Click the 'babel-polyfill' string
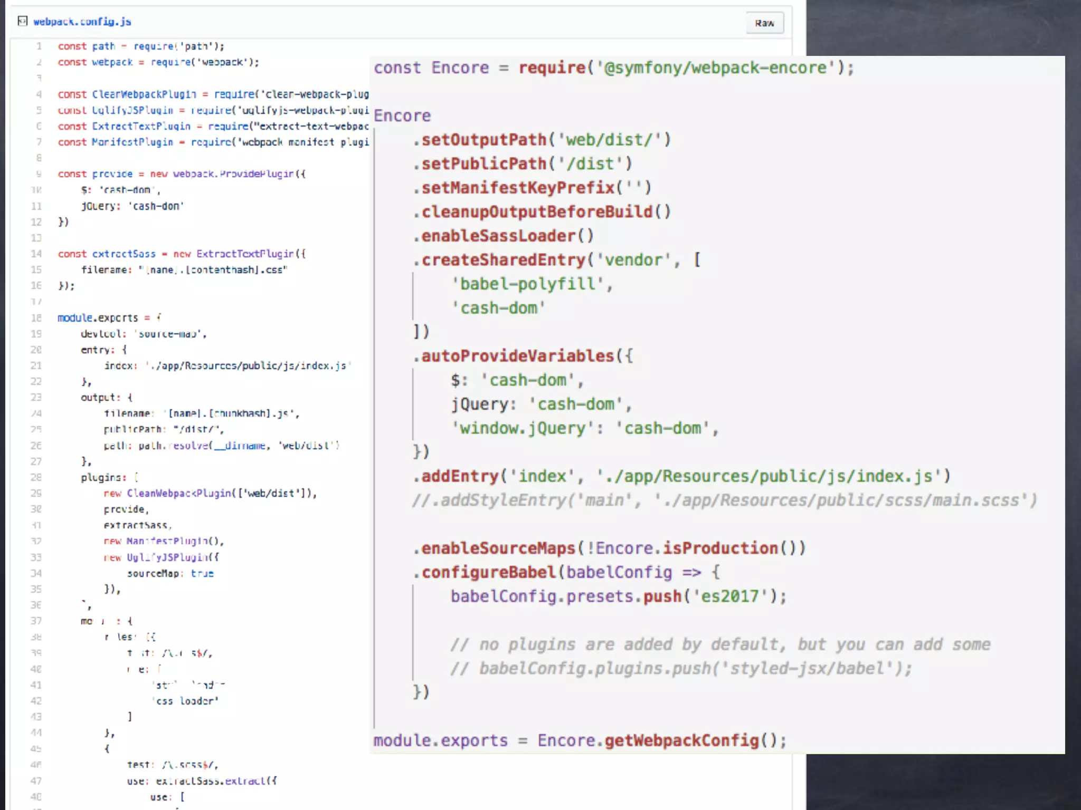 pyautogui.click(x=528, y=284)
